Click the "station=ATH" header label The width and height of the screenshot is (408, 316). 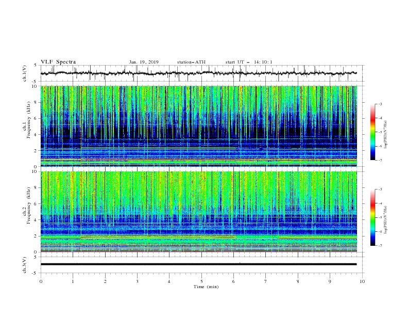click(191, 62)
